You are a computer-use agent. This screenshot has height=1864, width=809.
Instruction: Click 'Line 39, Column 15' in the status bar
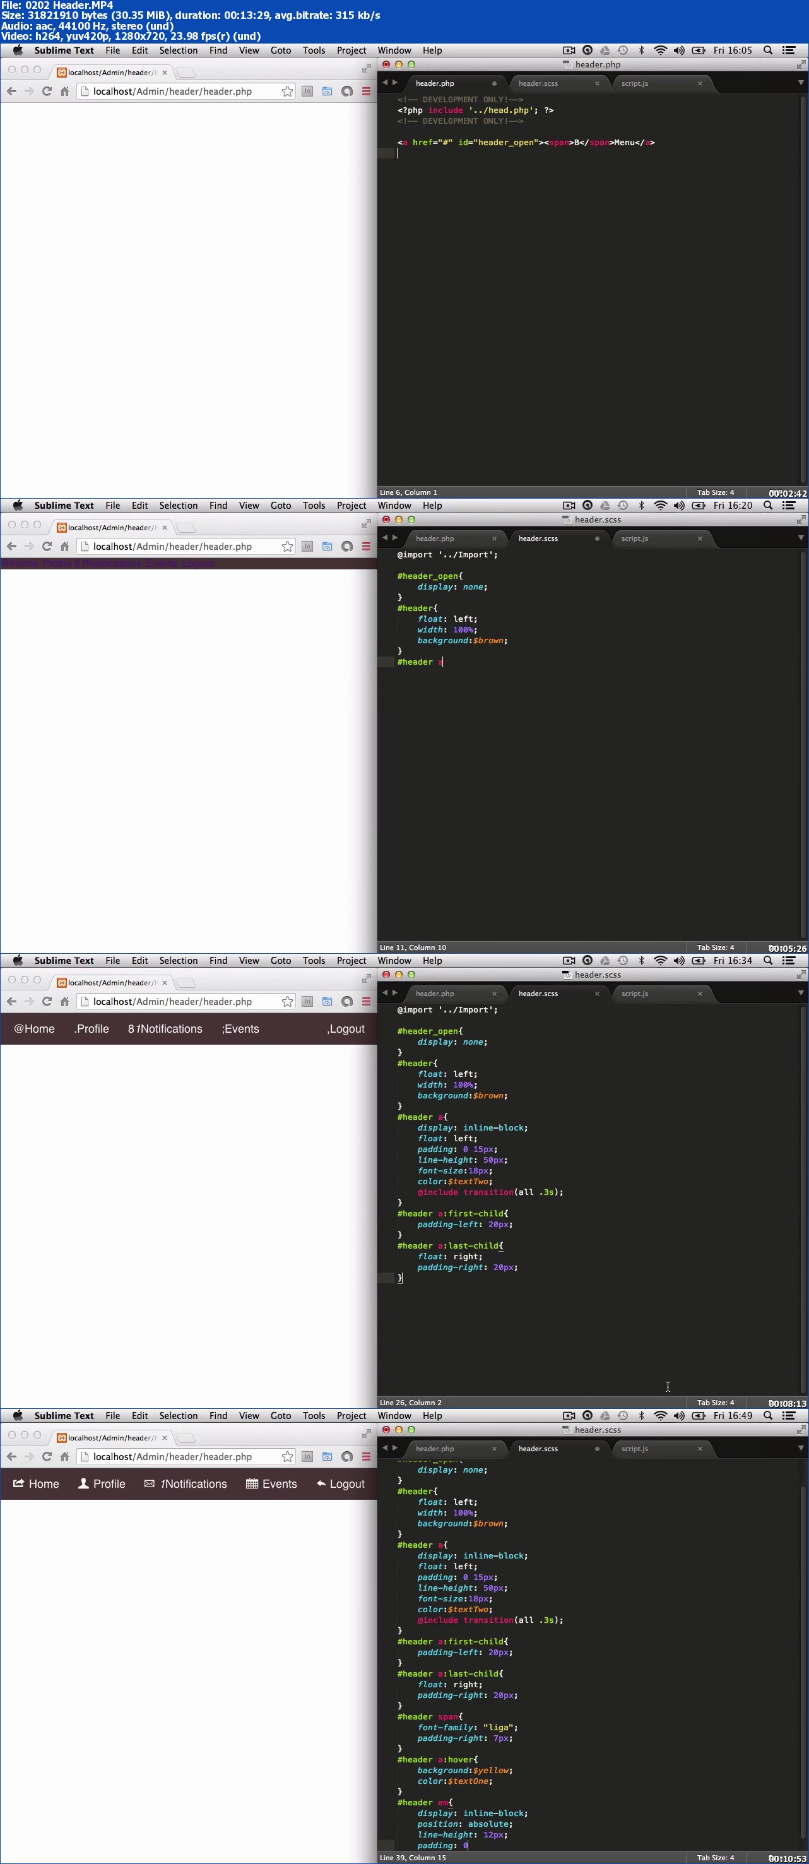(413, 1858)
